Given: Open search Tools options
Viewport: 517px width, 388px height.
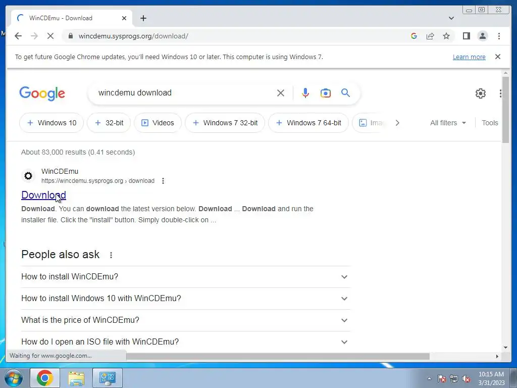Looking at the screenshot, I should click(x=490, y=123).
